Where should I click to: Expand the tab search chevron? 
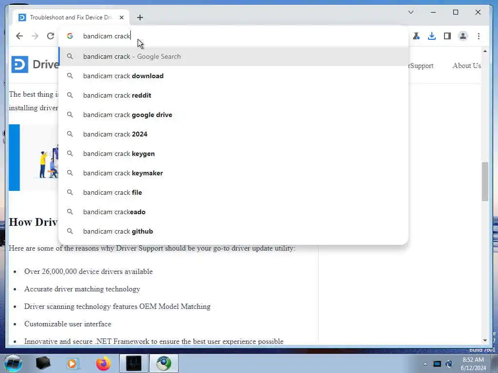click(411, 12)
